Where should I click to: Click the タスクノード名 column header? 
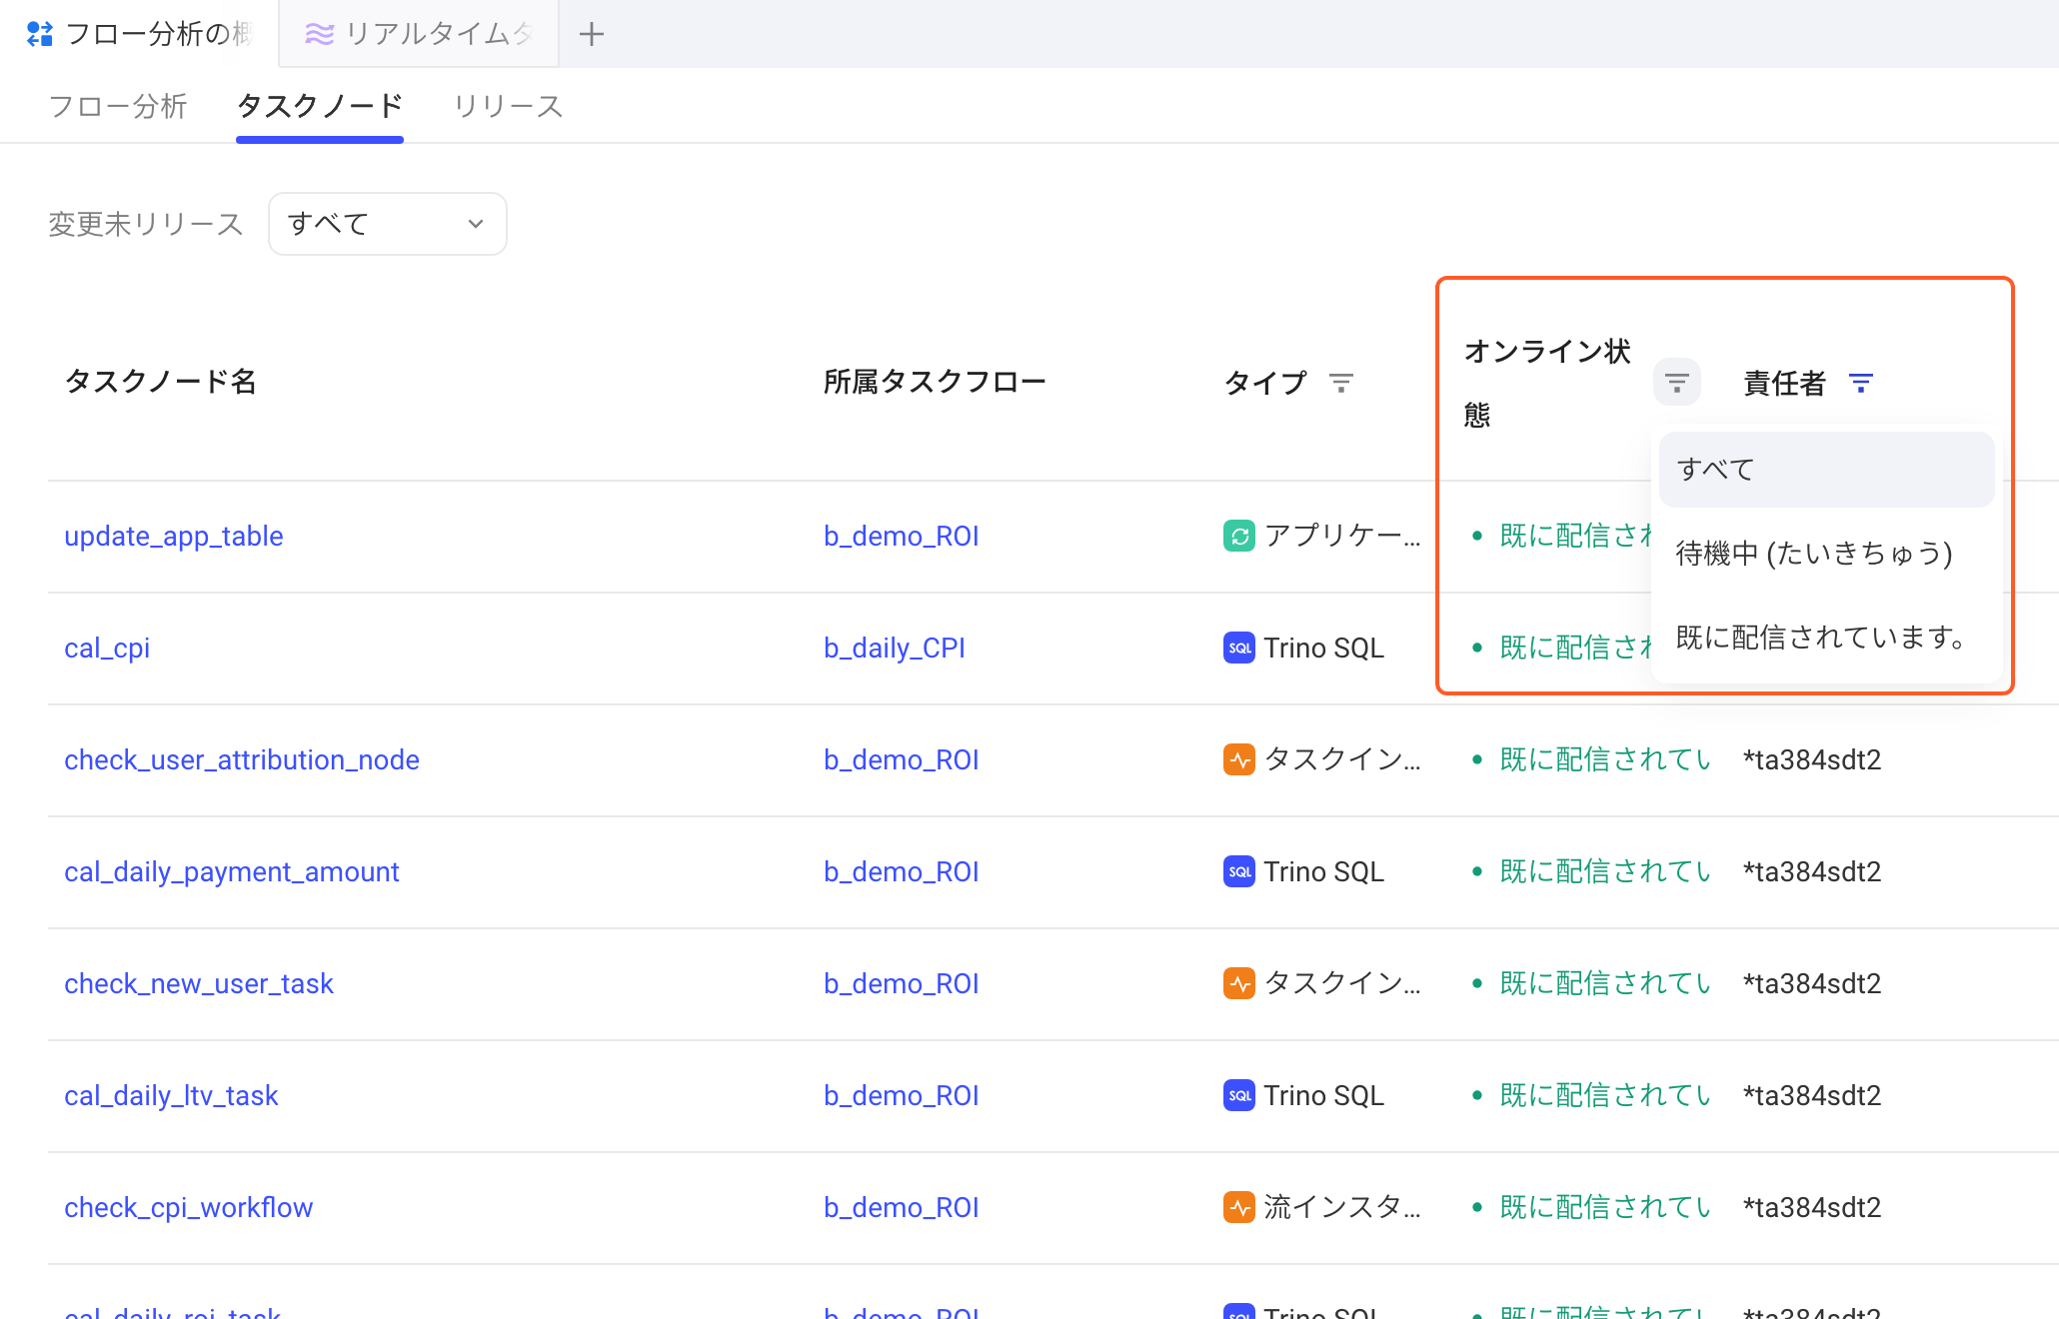[x=161, y=382]
